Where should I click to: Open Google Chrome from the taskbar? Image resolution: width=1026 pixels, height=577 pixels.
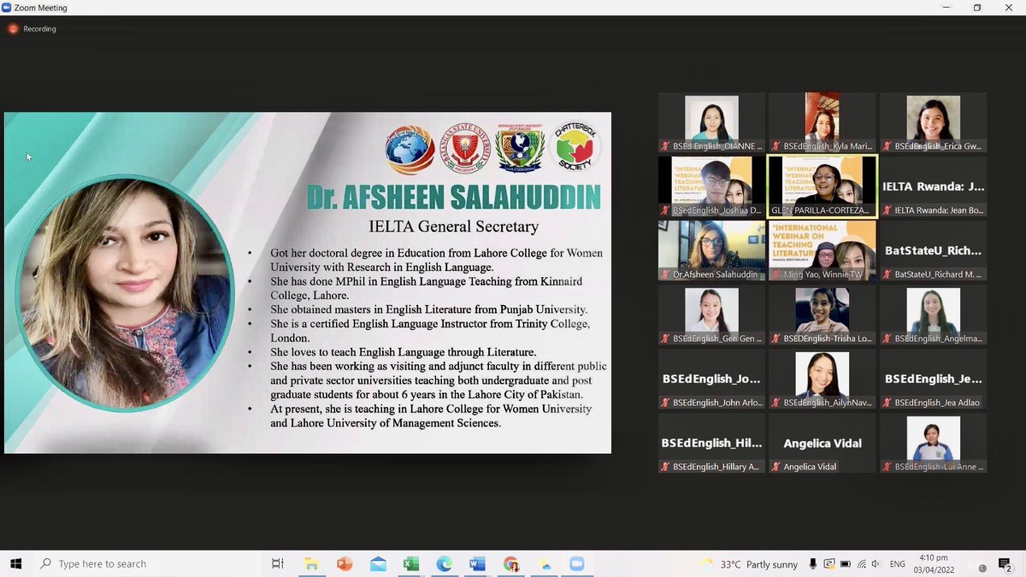click(510, 563)
